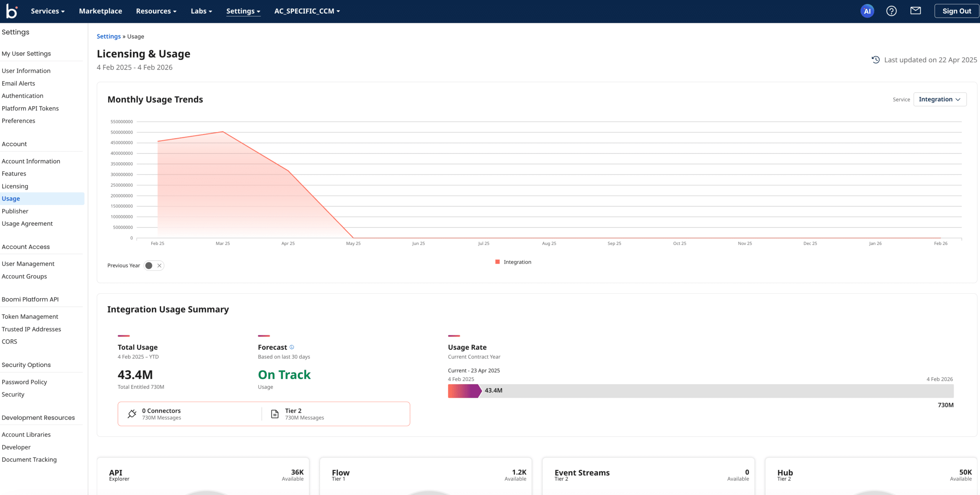Click the 0 Connectors text
980x495 pixels.
pyautogui.click(x=161, y=410)
